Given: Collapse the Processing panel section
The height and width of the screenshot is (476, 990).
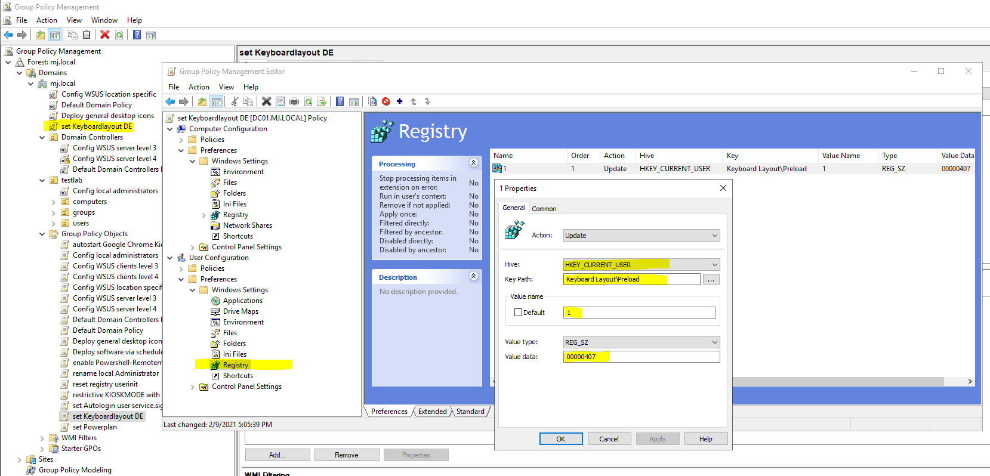Looking at the screenshot, I should (473, 163).
